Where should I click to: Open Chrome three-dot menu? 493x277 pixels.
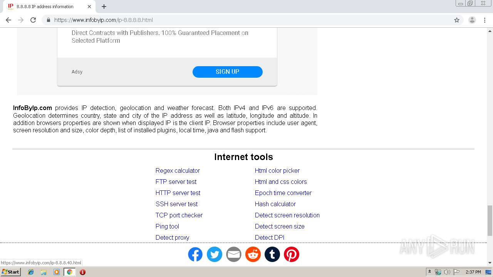click(485, 20)
